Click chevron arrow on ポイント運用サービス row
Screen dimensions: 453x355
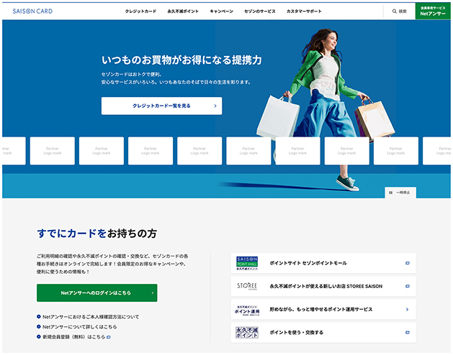pos(408,310)
